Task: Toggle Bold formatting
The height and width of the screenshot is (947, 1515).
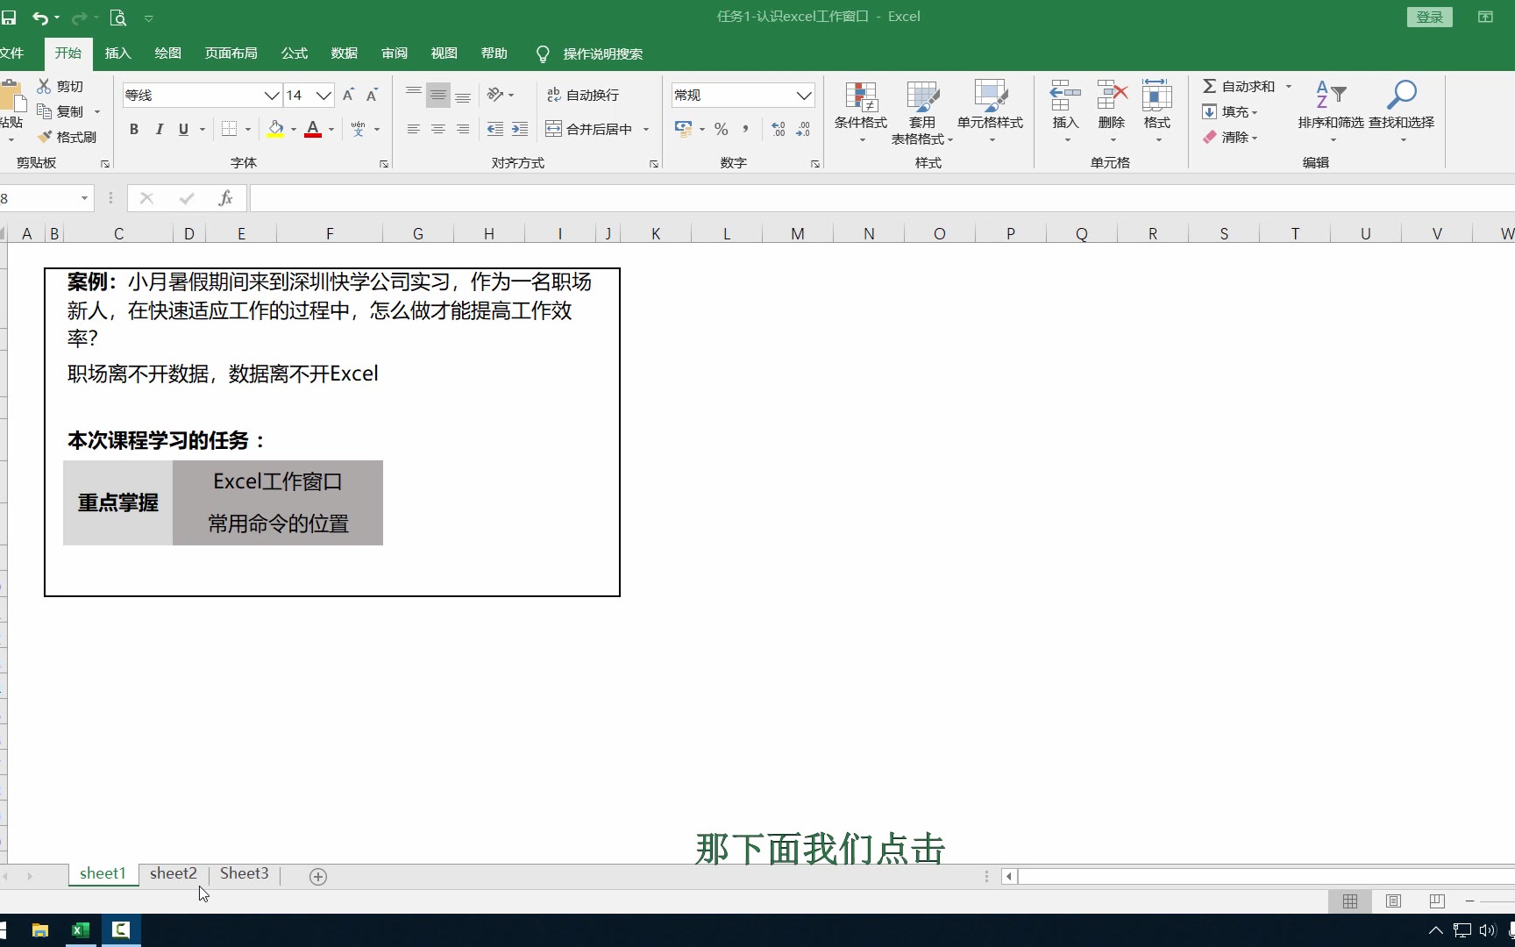Action: pos(134,129)
